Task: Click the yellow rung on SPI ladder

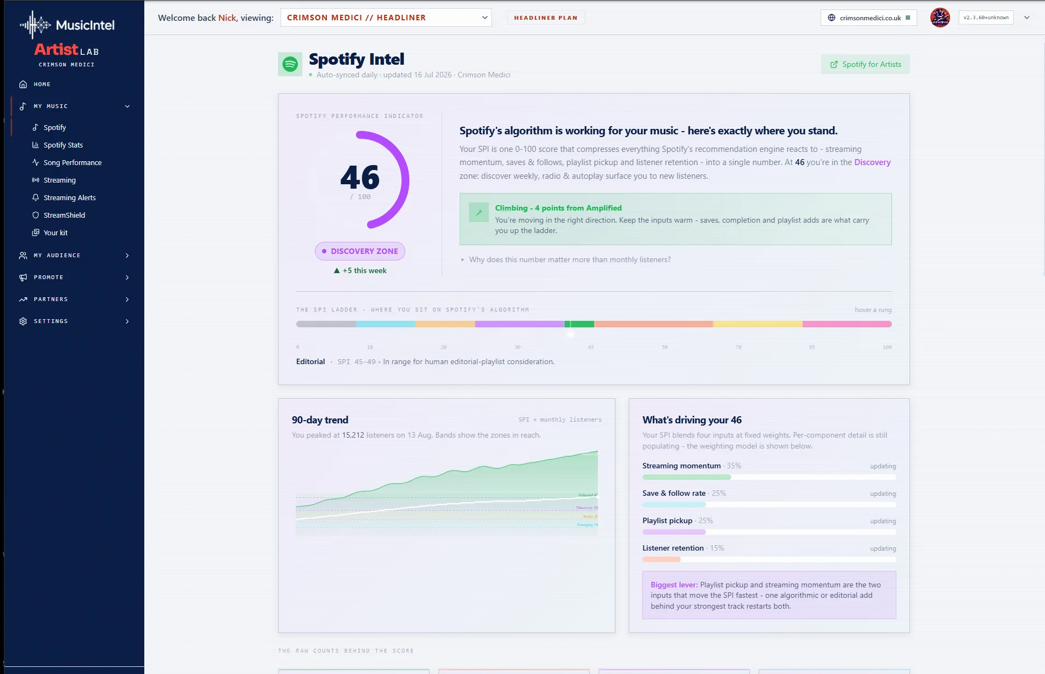Action: coord(758,324)
